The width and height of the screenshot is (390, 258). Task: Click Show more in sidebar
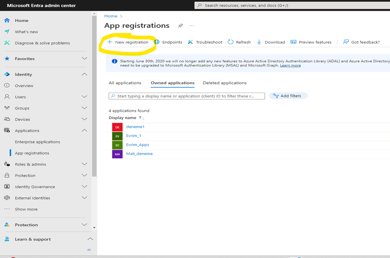pyautogui.click(x=26, y=209)
